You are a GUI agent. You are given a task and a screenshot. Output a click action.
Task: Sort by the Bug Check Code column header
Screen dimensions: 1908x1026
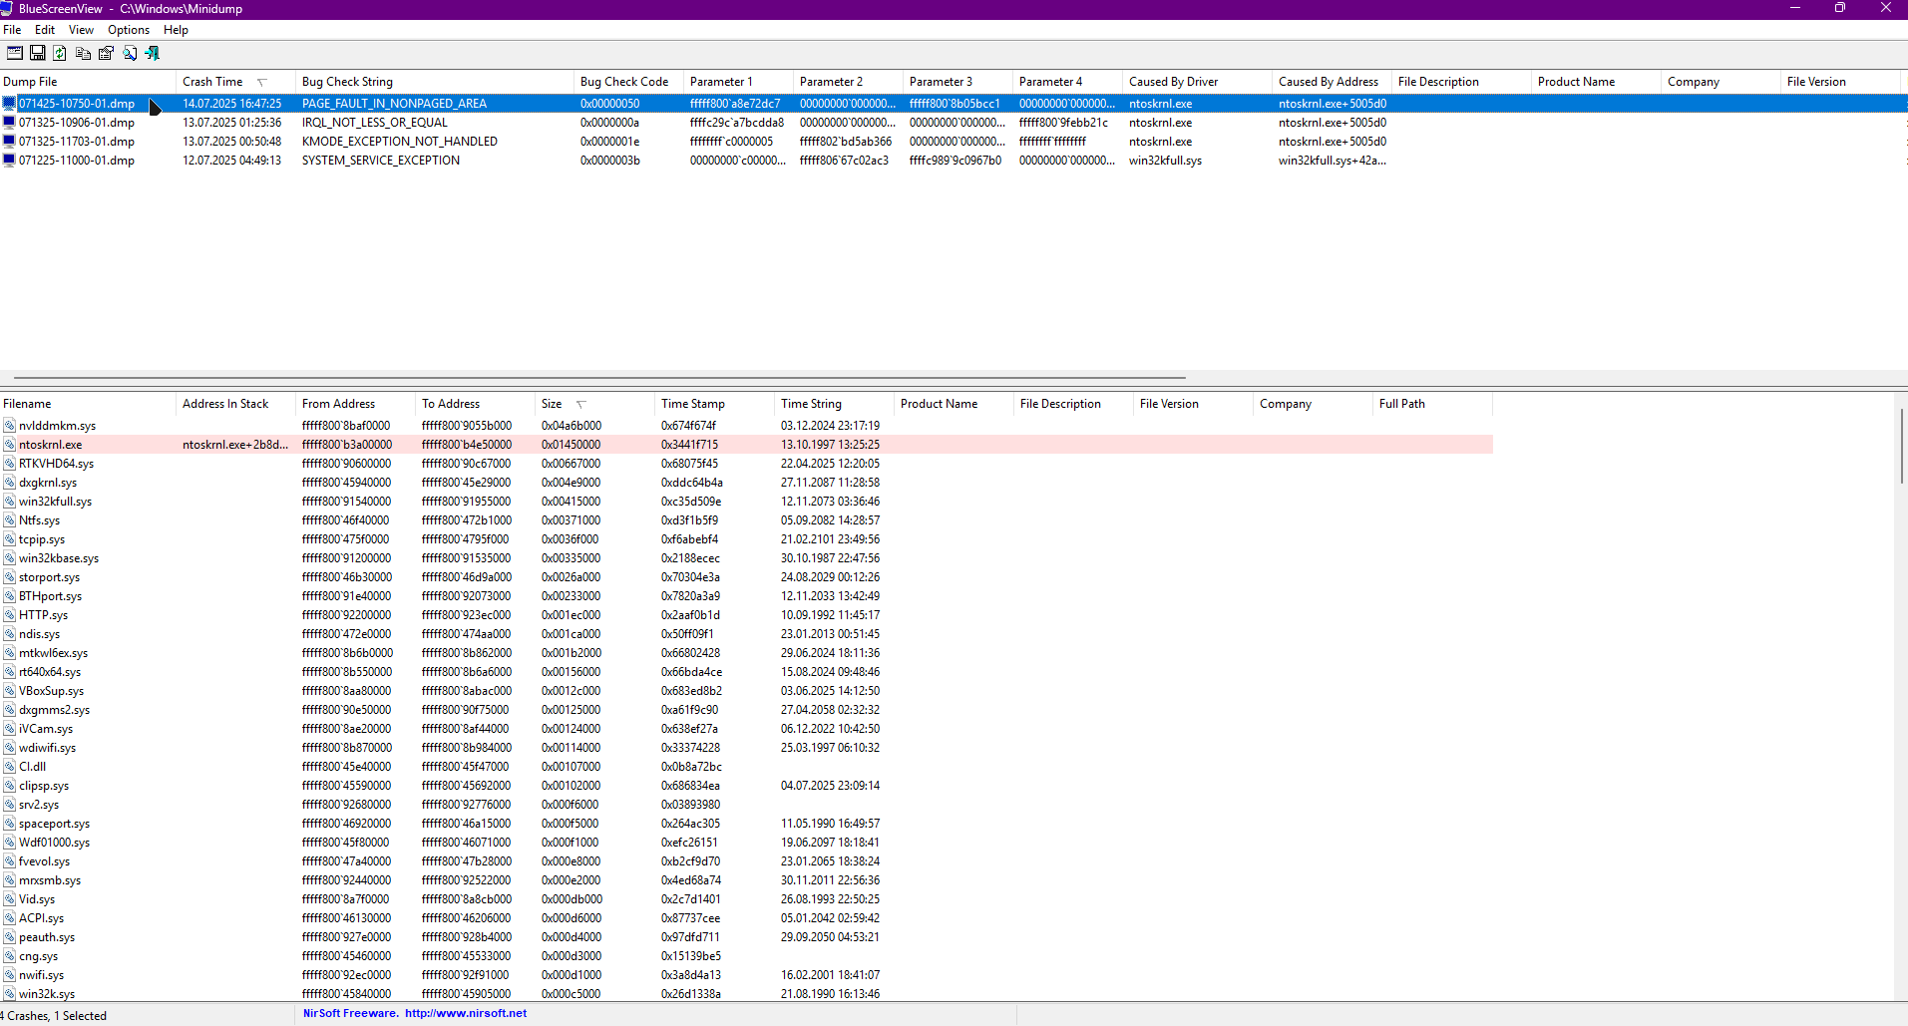(628, 82)
